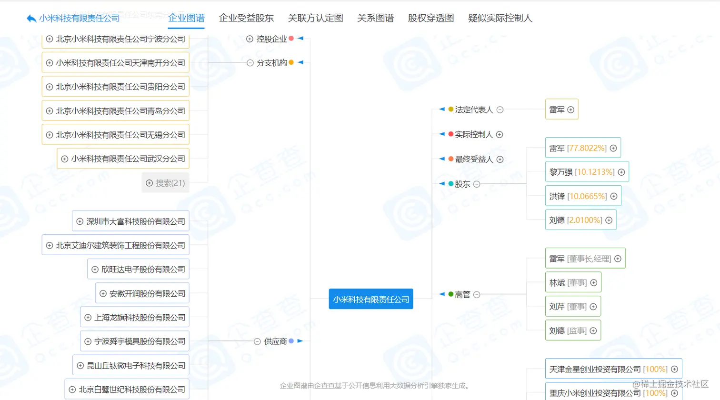Switch to 关联方认定图 tab
The width and height of the screenshot is (720, 400).
pyautogui.click(x=315, y=18)
